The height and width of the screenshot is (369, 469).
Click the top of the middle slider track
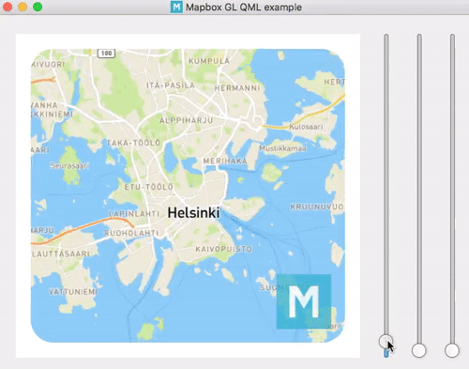(x=419, y=36)
